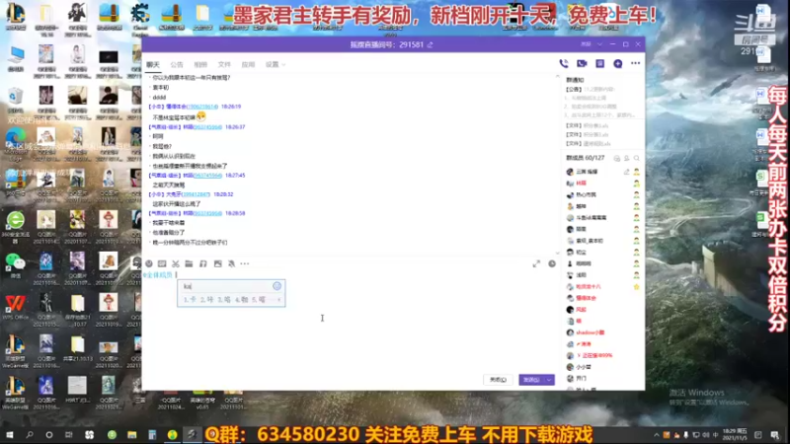Expand the 设置 settings dropdown tab
This screenshot has height=444, width=790.
276,64
